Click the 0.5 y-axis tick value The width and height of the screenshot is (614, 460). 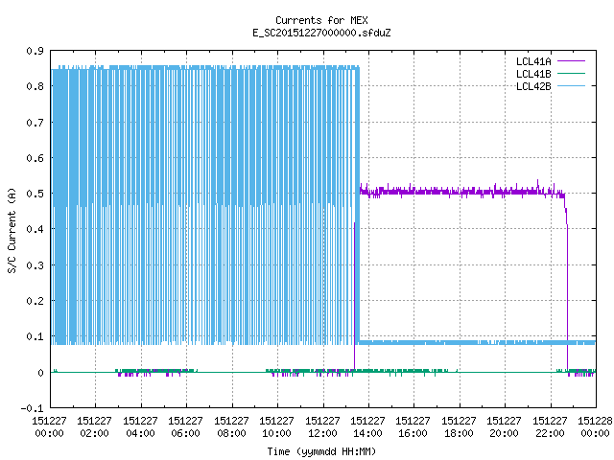click(x=35, y=194)
